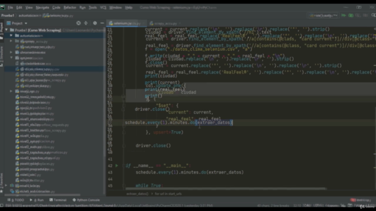Open Project panel settings gear
376x211 pixels.
click(95, 23)
